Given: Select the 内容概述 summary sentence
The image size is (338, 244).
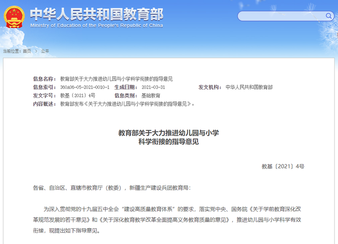Looking at the screenshot, I should coord(127,104).
